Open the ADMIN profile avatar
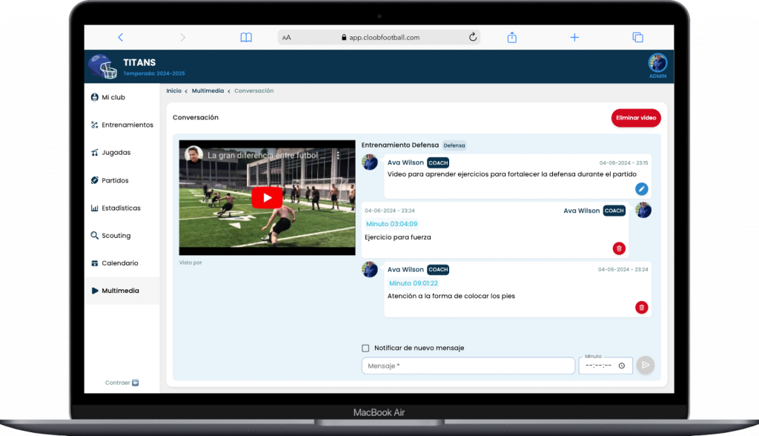Image resolution: width=759 pixels, height=436 pixels. 657,63
